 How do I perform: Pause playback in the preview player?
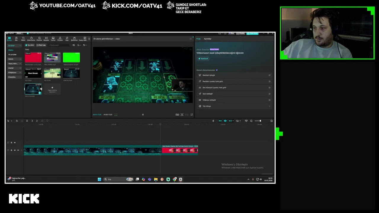tap(143, 114)
